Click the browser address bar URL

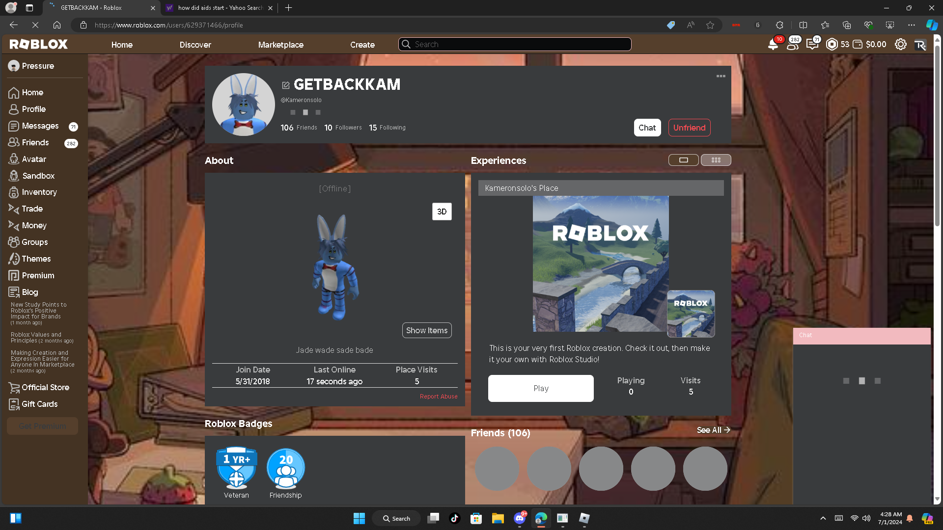point(169,25)
